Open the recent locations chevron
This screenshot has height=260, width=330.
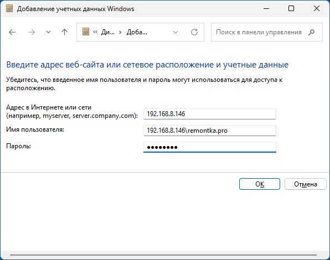[48, 32]
